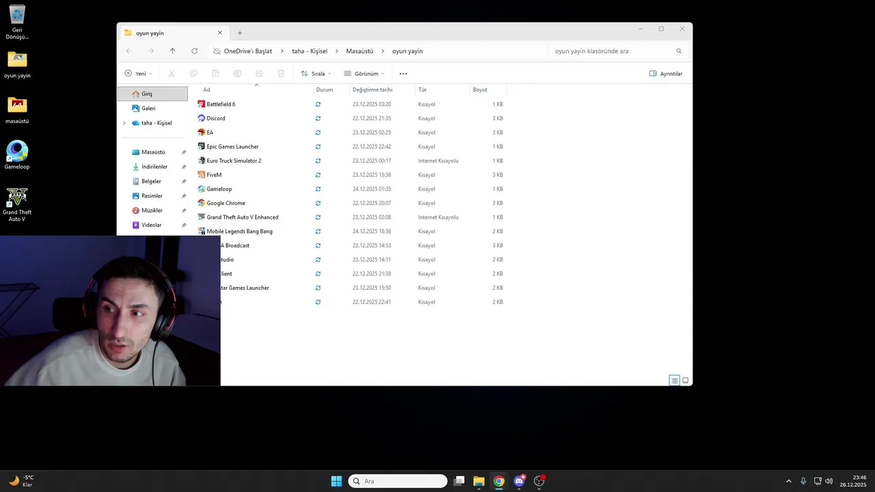Show hidden system tray icons chevron
This screenshot has height=492, width=875.
(x=788, y=481)
